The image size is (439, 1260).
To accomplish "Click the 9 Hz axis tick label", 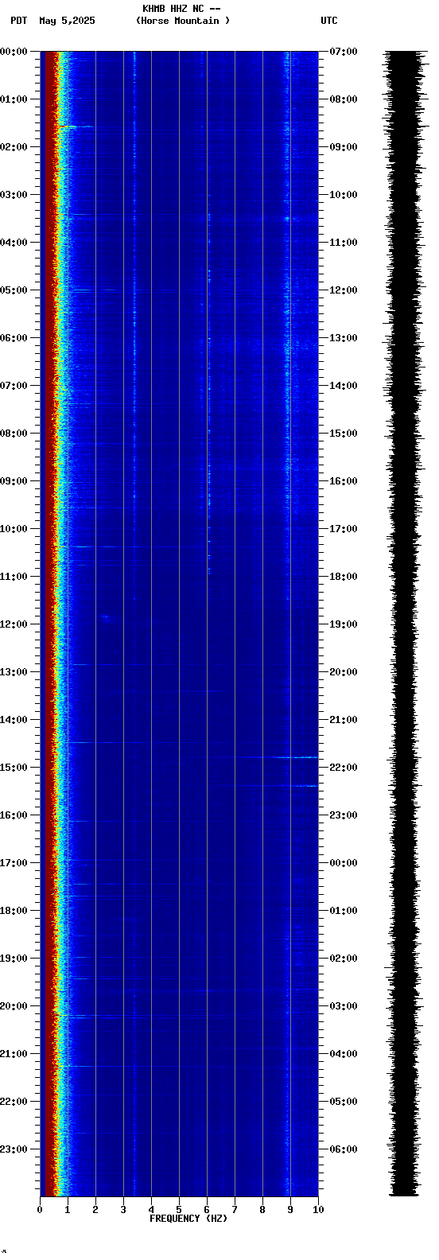I will tap(290, 1210).
